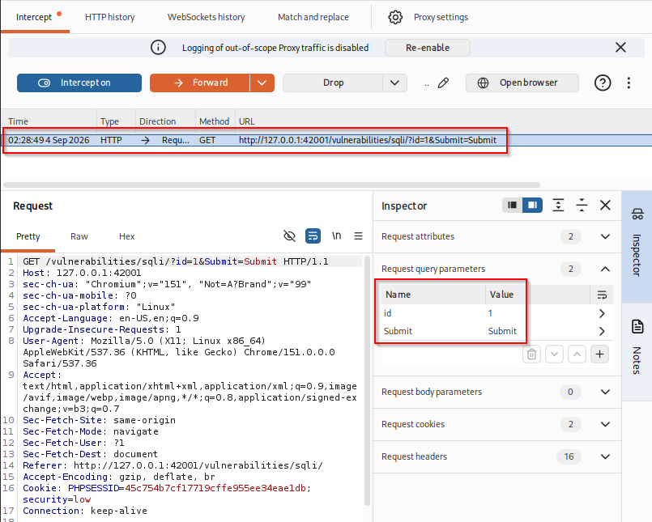Close the Inspector panel
Screen dimensions: 652x522
pos(606,205)
